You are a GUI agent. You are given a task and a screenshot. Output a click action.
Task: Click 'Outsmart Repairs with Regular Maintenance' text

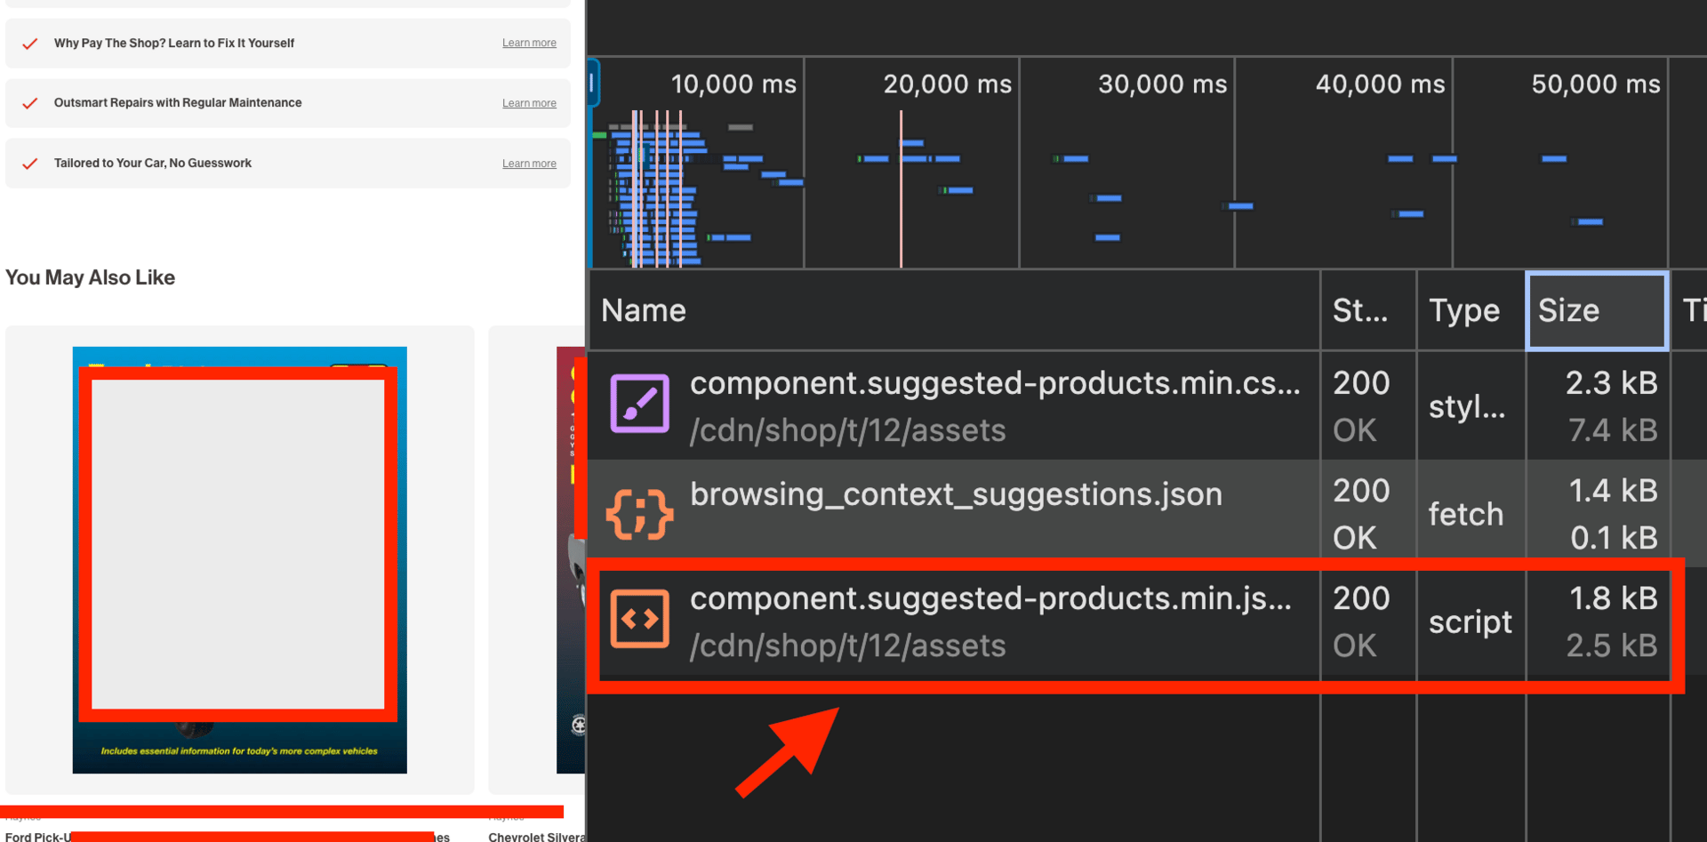tap(178, 103)
